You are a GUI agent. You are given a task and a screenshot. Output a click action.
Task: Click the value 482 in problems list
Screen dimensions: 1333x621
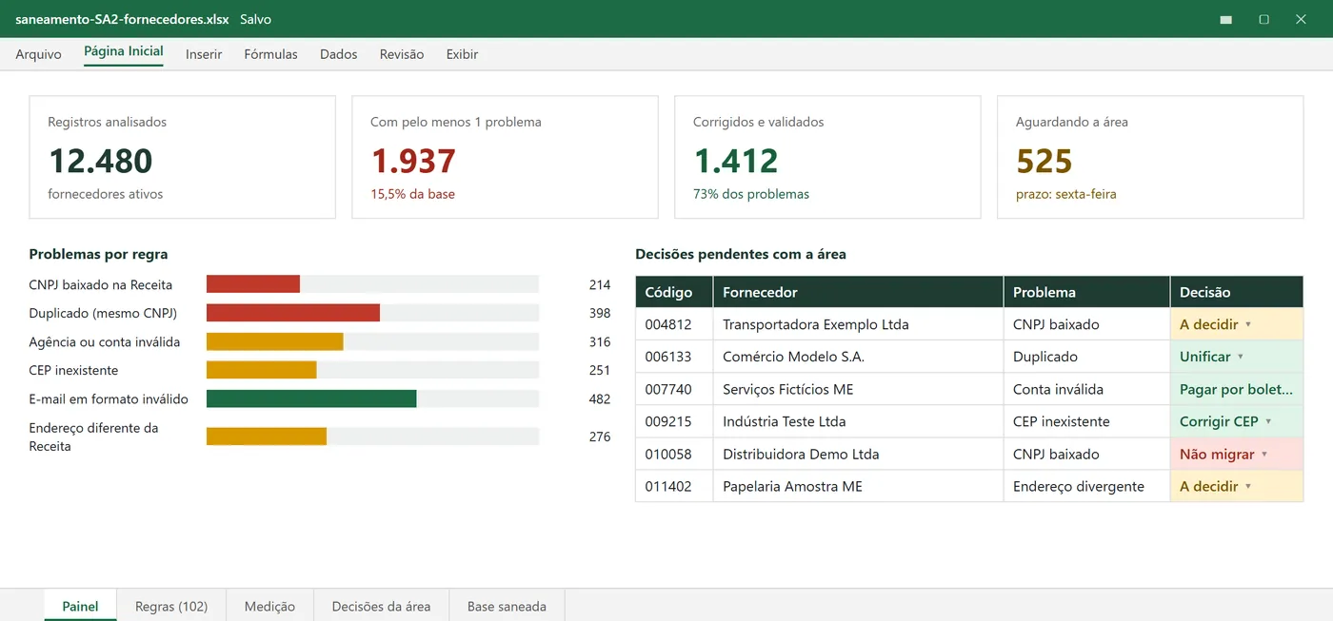[x=600, y=399]
